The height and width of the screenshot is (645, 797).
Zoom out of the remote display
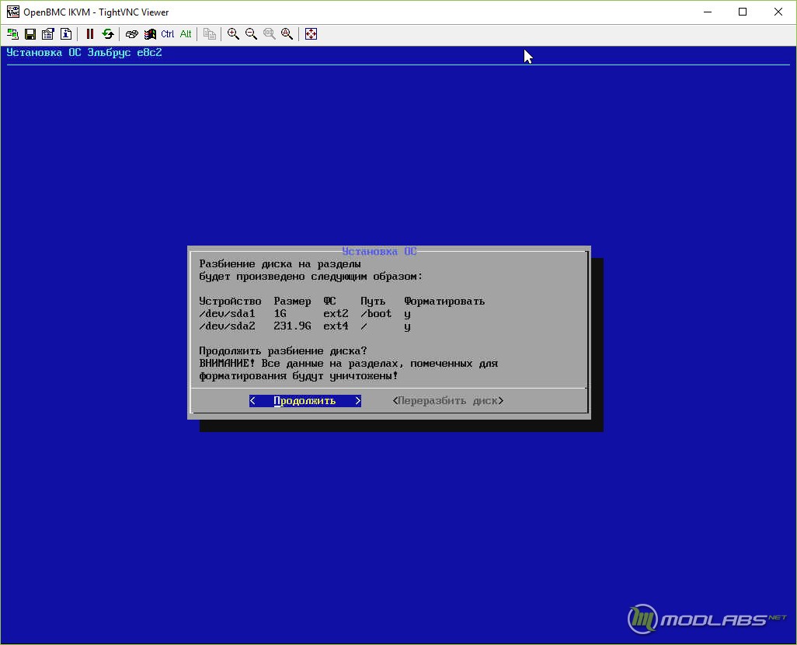click(x=251, y=34)
